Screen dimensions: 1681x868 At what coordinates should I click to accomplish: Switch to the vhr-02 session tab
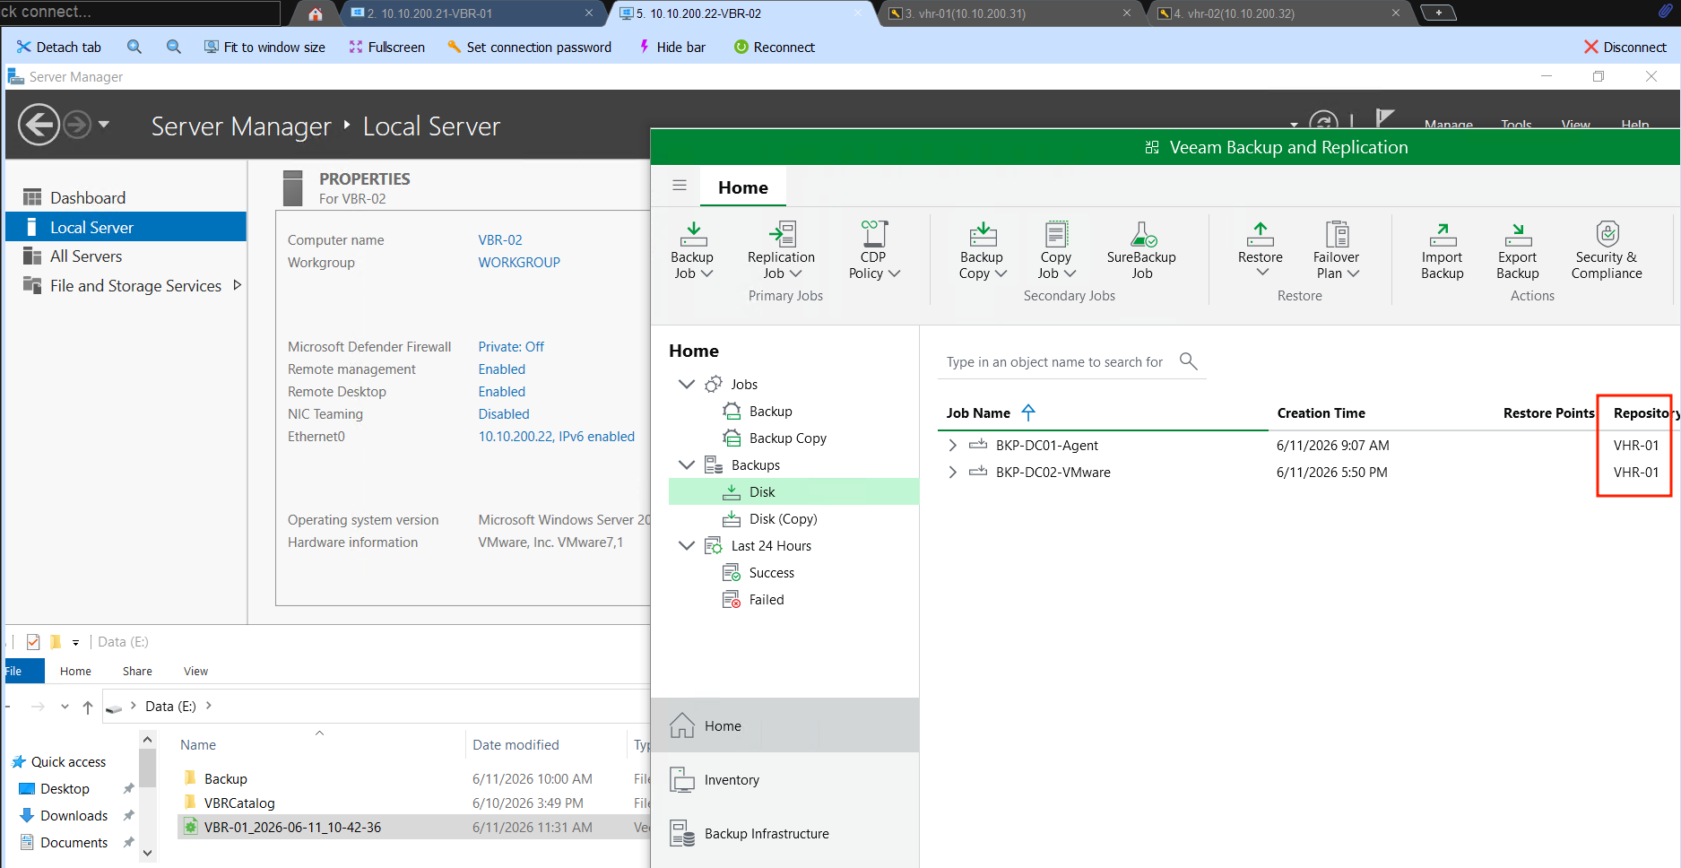tap(1278, 13)
